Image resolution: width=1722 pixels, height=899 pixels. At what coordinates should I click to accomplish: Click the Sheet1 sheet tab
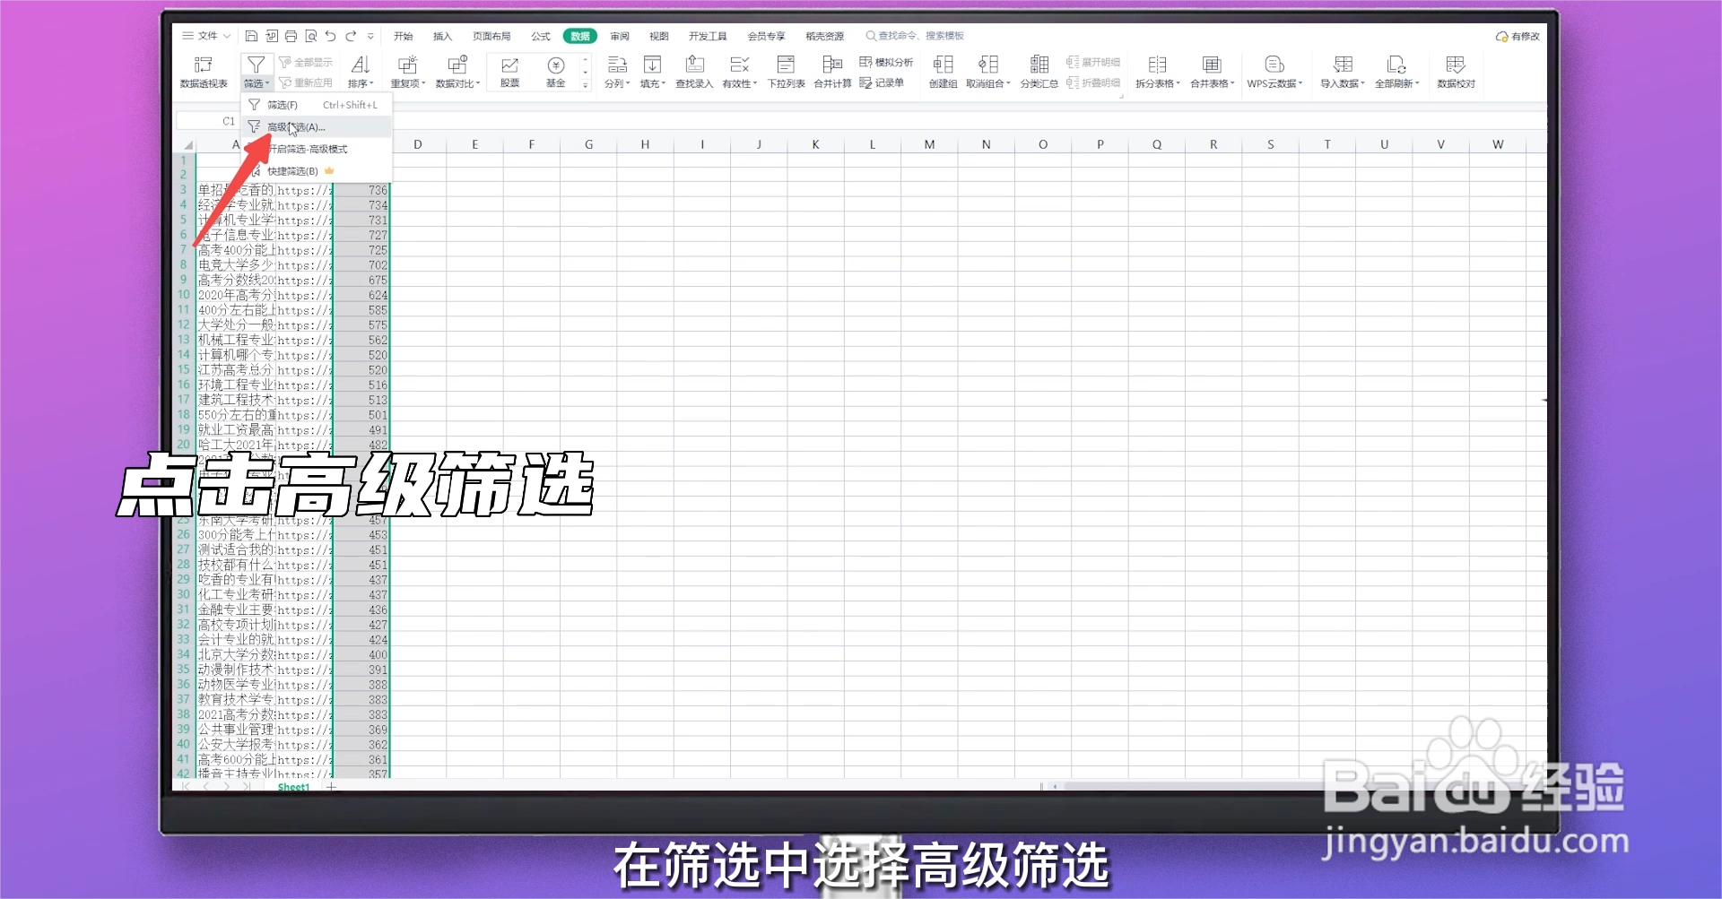(x=293, y=787)
